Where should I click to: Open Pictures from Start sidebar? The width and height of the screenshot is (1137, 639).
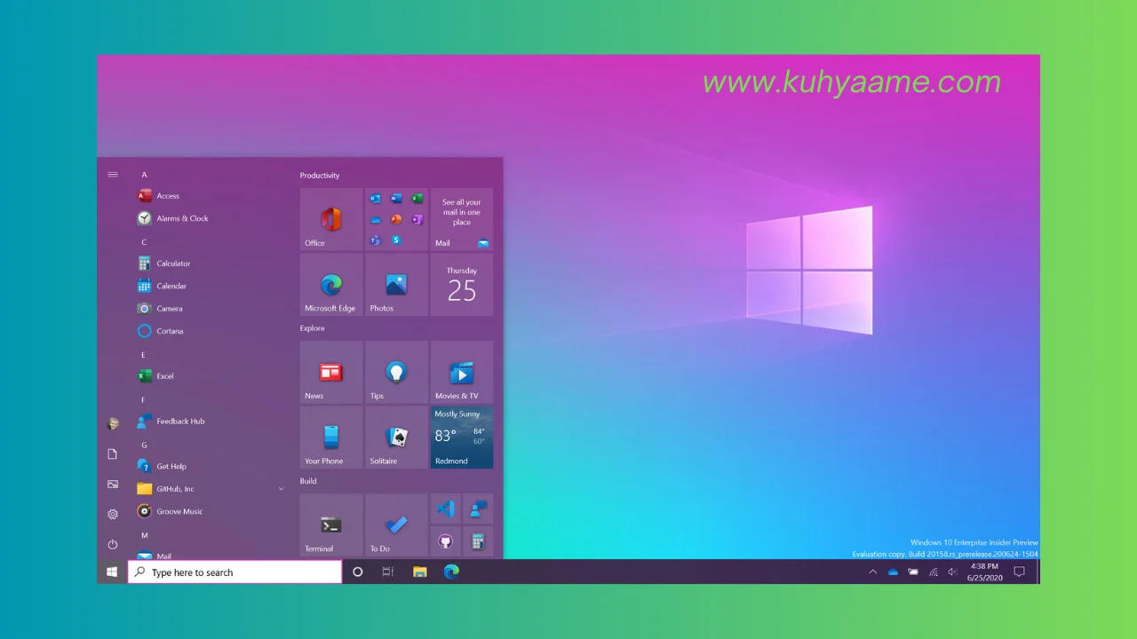coord(113,485)
